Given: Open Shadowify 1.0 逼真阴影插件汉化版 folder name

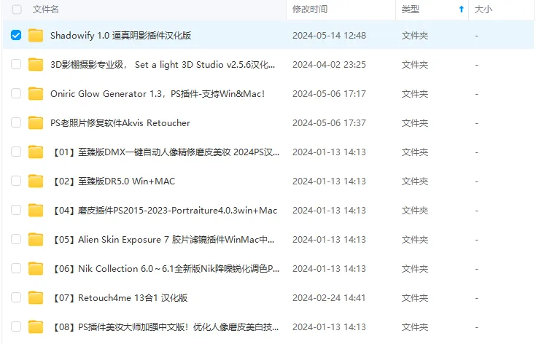Looking at the screenshot, I should 120,36.
